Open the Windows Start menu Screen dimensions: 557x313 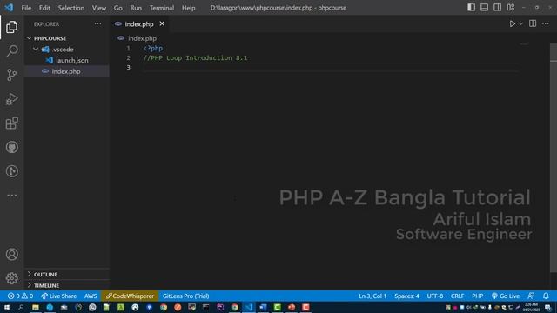(7, 307)
